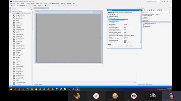Click the Properties page icon in Properties

tap(113, 14)
